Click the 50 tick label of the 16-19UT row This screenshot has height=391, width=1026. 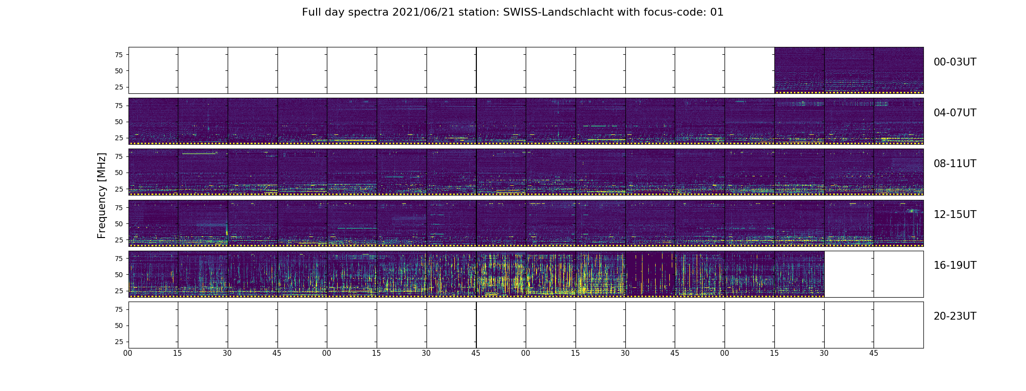pyautogui.click(x=119, y=275)
